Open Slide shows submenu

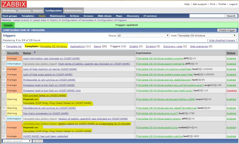pos(105,16)
